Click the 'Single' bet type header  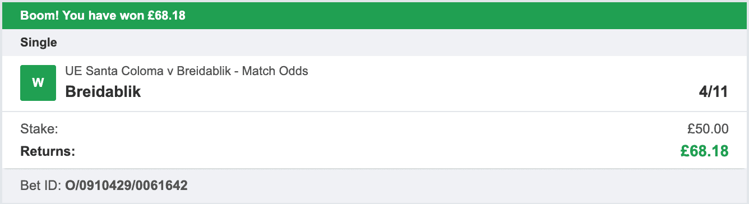coord(39,42)
